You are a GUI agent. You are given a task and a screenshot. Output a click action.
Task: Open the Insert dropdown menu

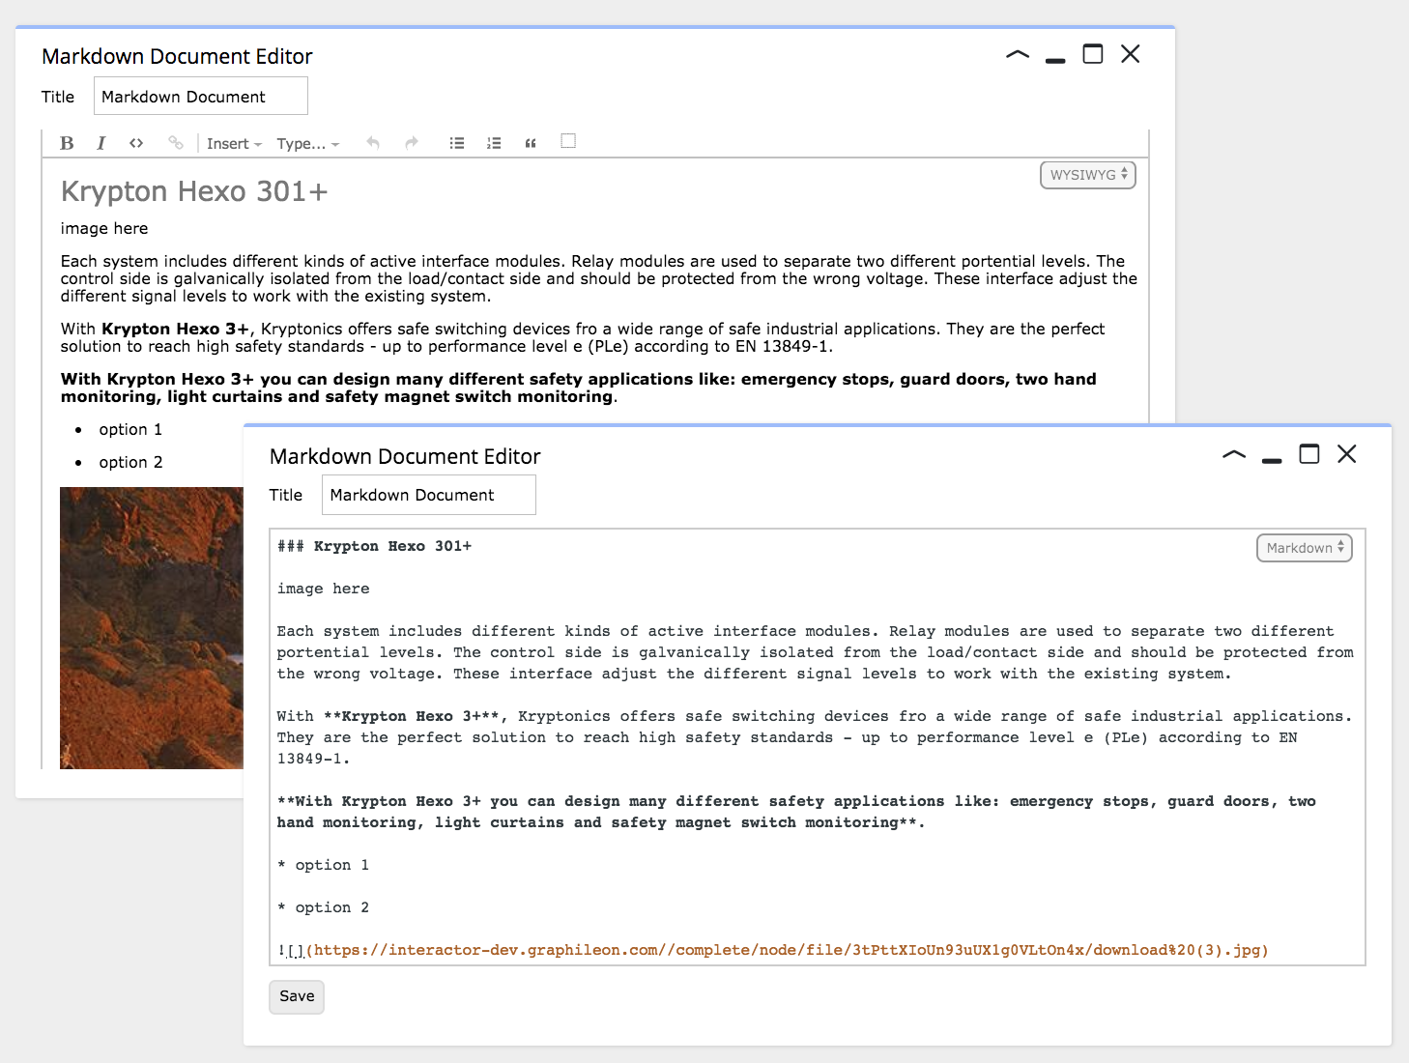[234, 144]
